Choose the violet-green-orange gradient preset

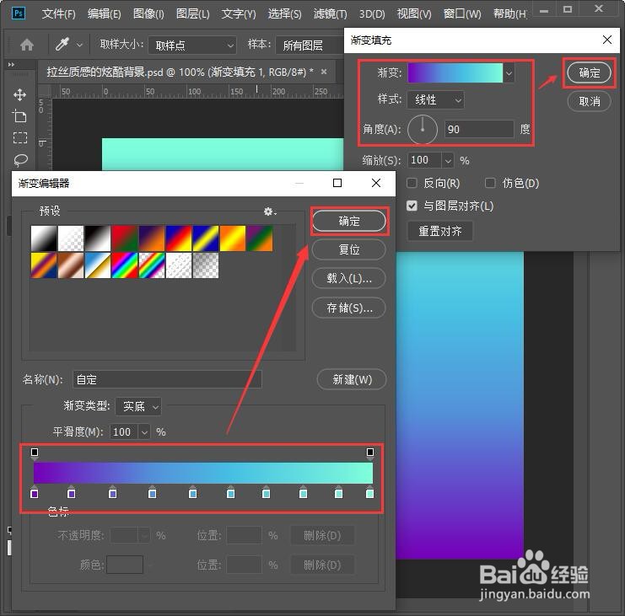(260, 238)
